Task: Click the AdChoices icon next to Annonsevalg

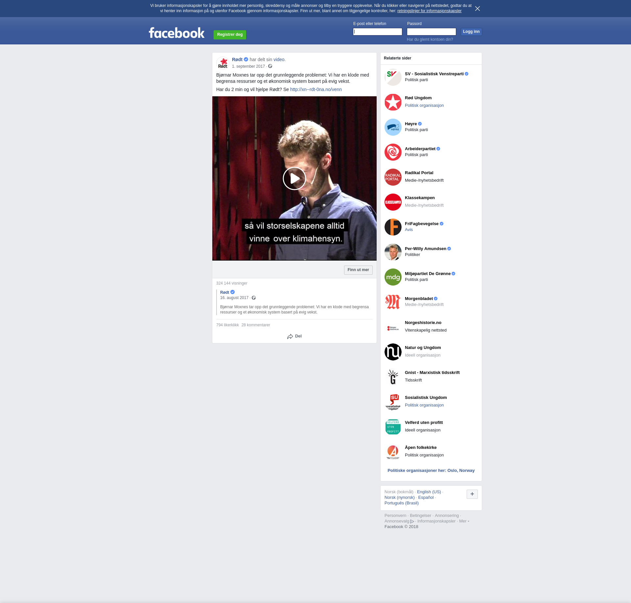Action: 412,521
